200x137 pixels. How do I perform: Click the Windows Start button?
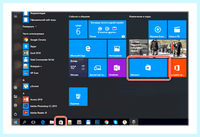(15, 122)
